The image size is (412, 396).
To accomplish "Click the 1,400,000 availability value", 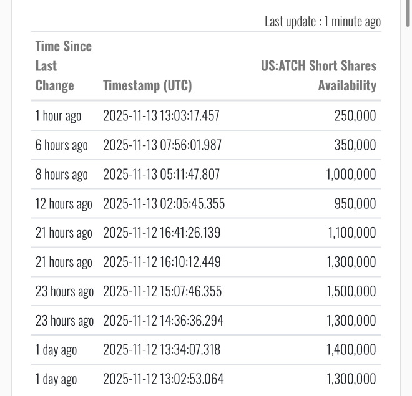I will click(x=351, y=350).
